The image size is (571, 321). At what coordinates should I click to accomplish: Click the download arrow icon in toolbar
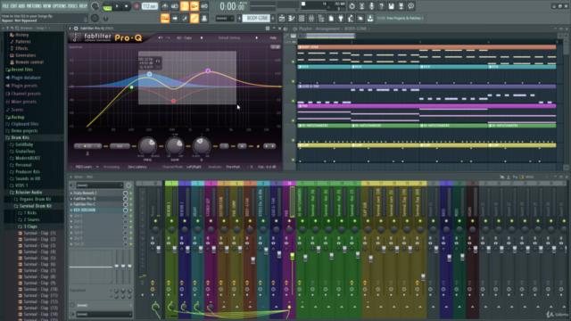tap(370, 18)
